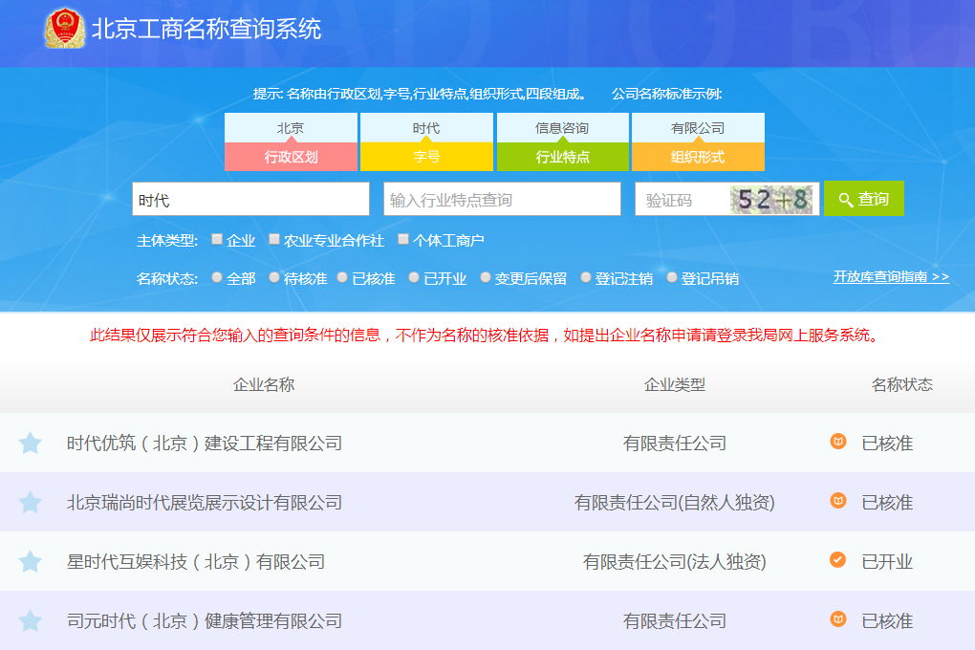Open the 开放库查询指南 link

pyautogui.click(x=891, y=276)
